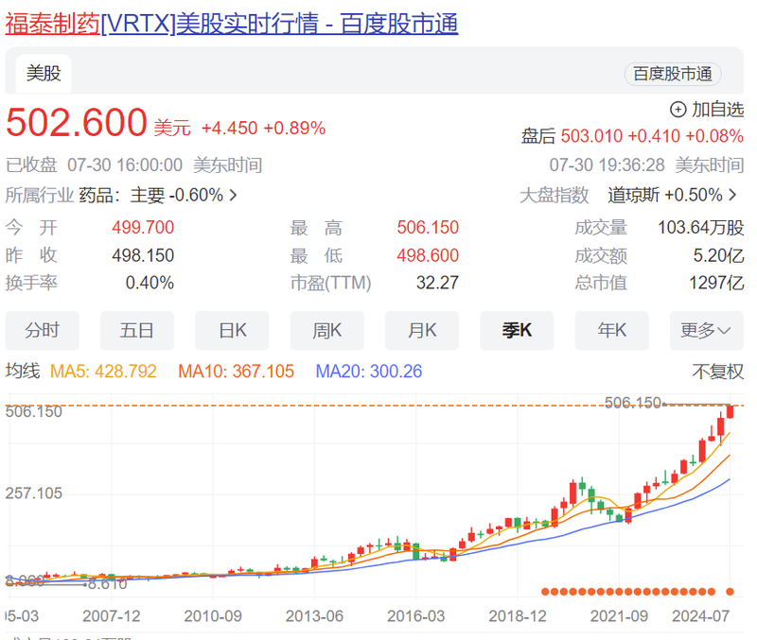The image size is (757, 640).
Task: Toggle the MA10 moving average legend
Action: [x=234, y=372]
